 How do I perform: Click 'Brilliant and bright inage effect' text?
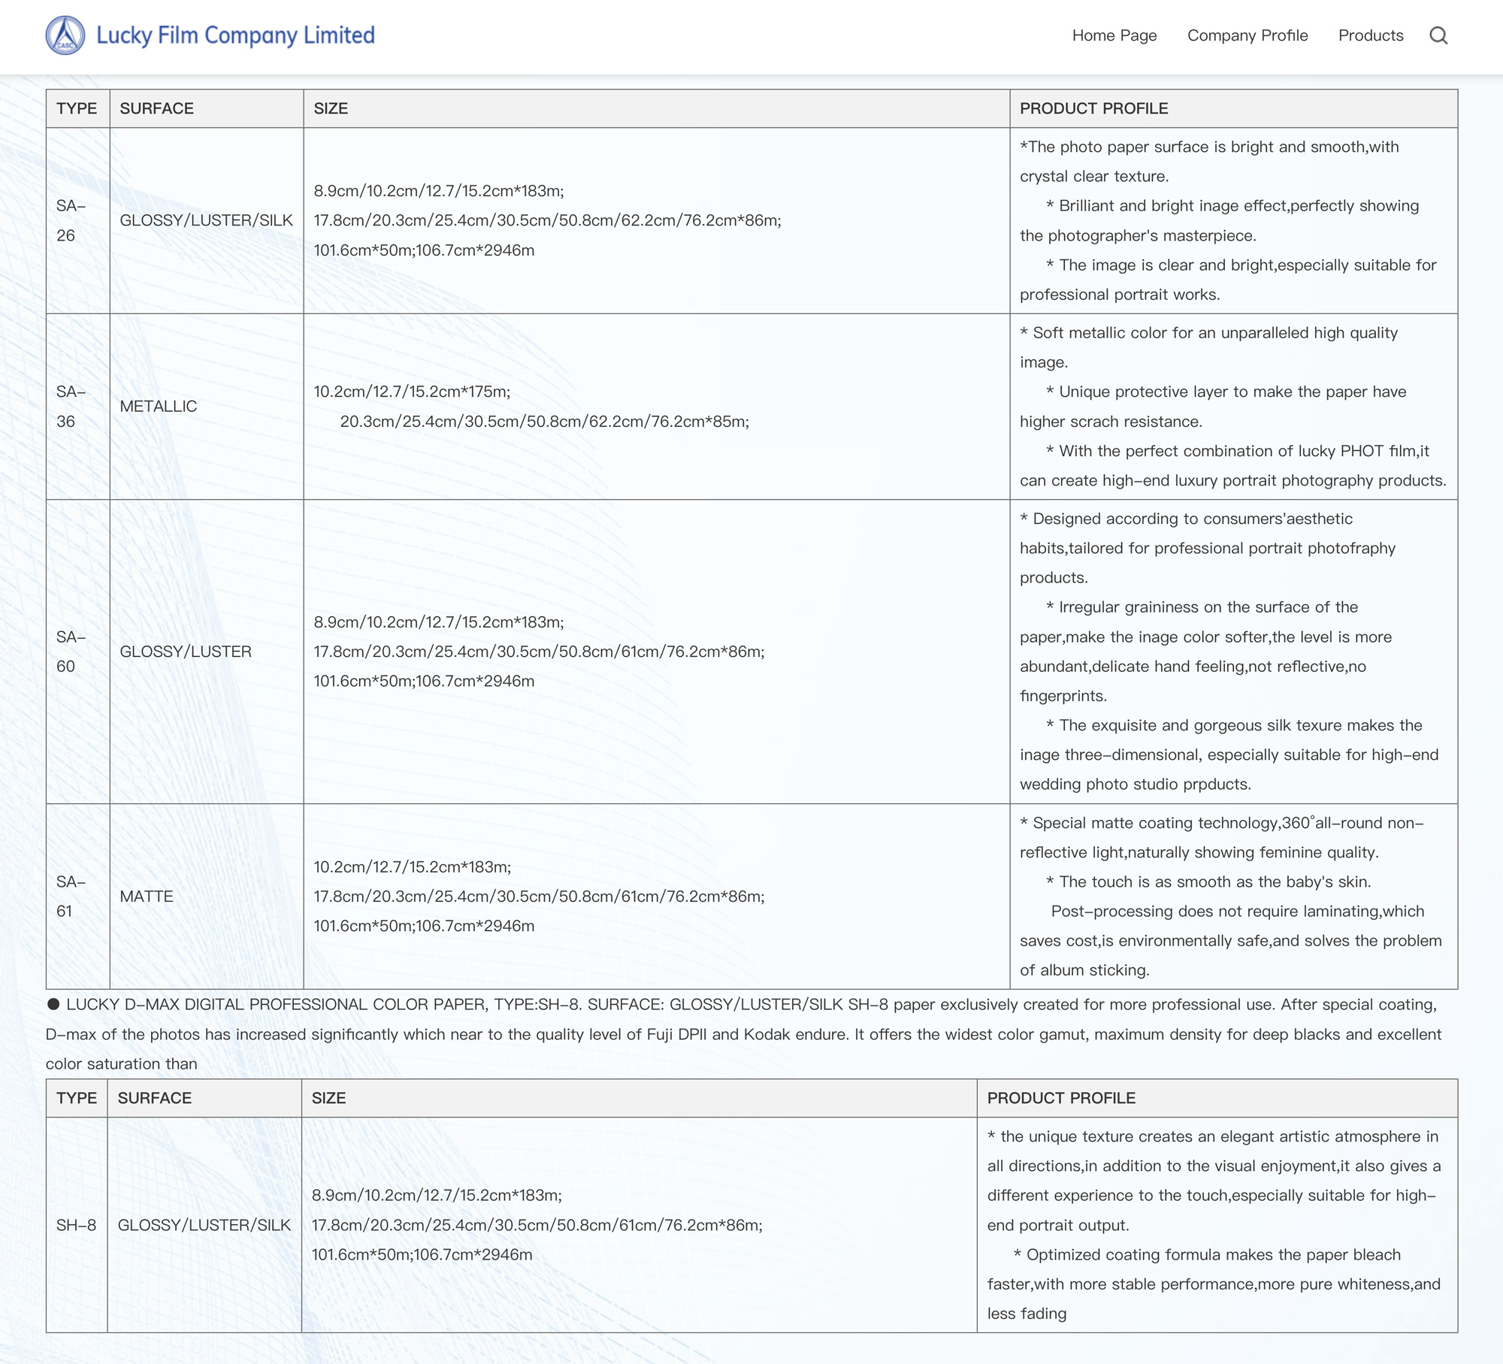(1219, 220)
